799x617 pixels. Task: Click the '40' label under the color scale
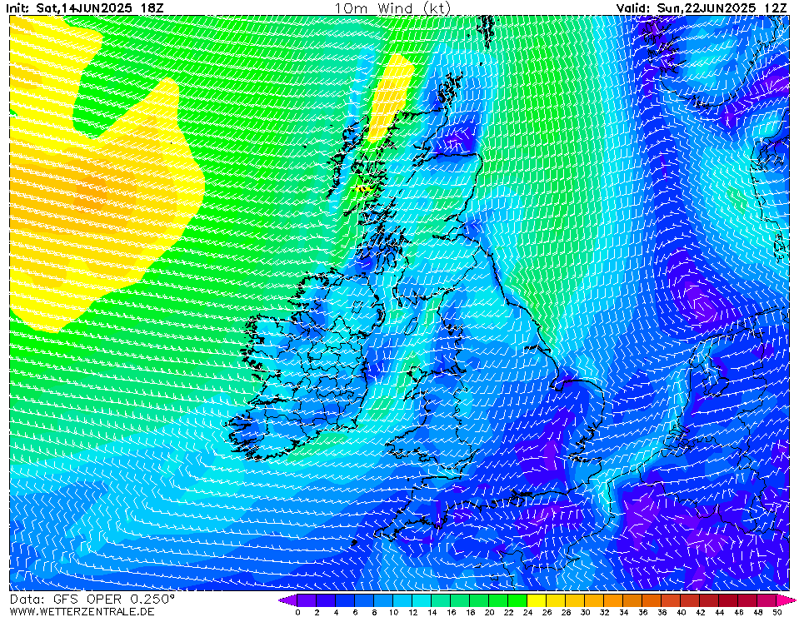coord(681,612)
